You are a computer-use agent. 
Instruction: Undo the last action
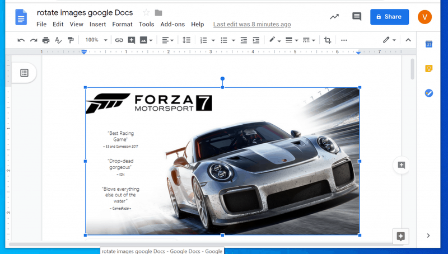21,40
